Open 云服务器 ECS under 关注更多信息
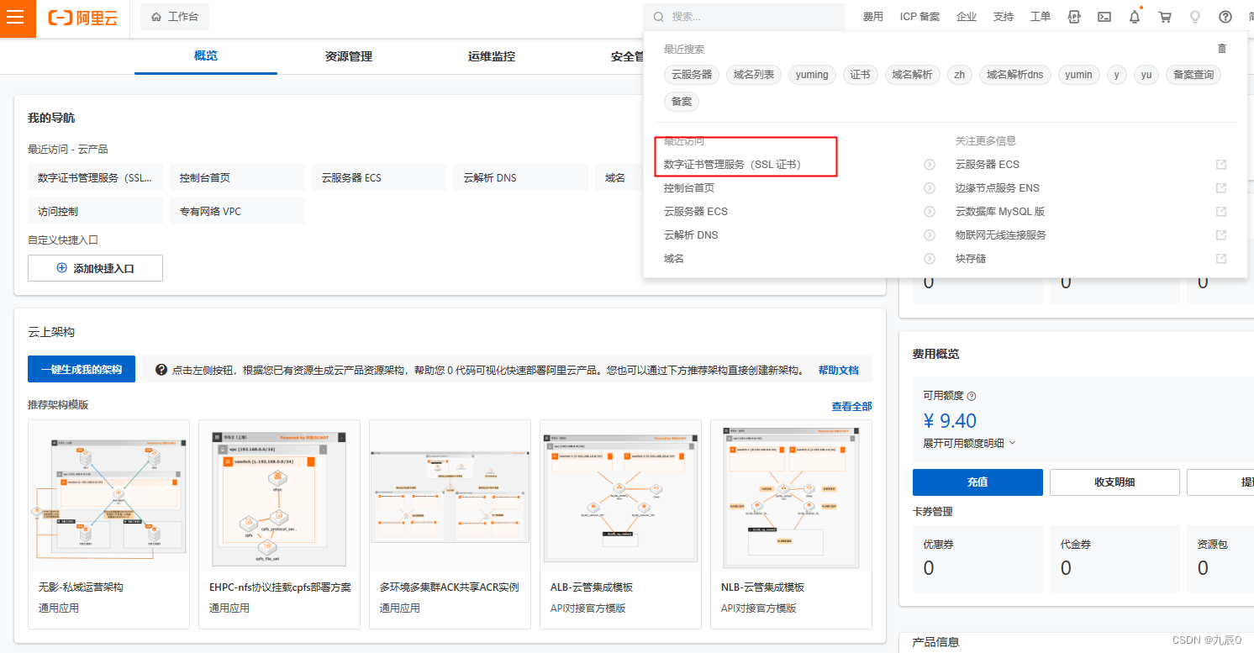 [x=988, y=165]
